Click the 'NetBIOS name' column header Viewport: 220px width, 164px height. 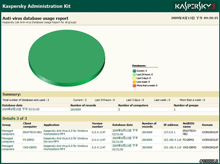pos(188,125)
